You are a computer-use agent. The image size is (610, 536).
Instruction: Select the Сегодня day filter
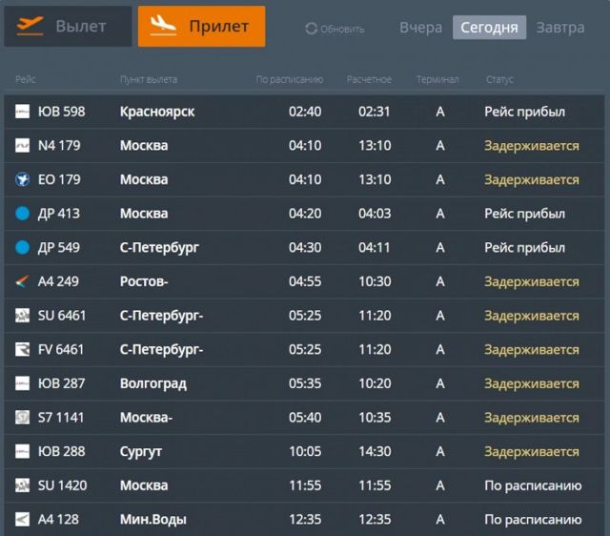(488, 28)
